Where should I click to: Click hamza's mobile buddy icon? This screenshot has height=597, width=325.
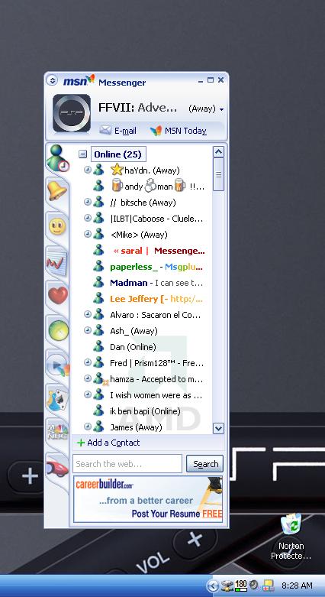[x=99, y=379]
